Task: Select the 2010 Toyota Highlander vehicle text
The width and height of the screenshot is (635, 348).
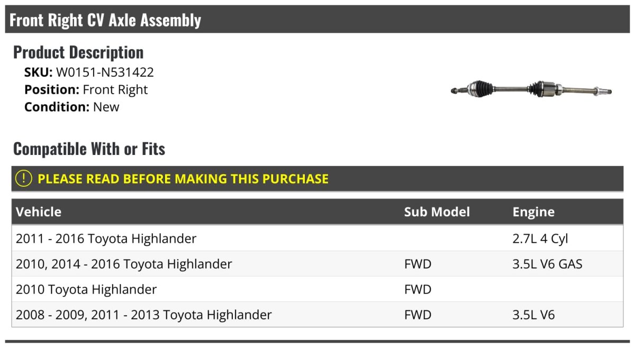Action: (86, 289)
